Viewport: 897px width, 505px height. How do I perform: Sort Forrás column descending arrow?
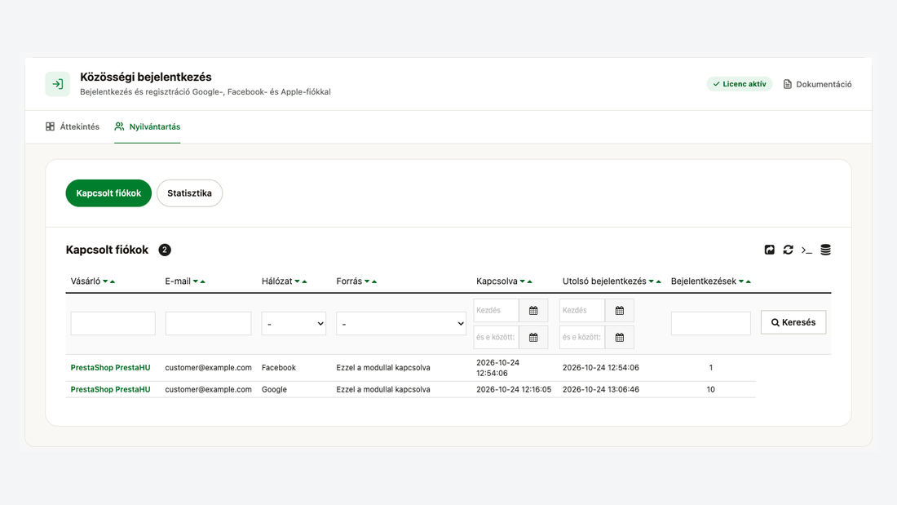pyautogui.click(x=367, y=281)
